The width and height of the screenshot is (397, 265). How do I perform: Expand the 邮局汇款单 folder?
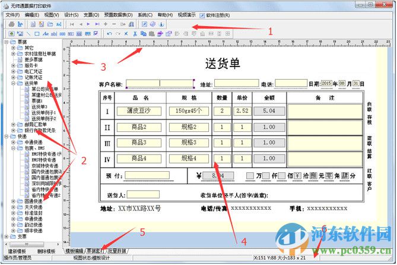[13, 125]
